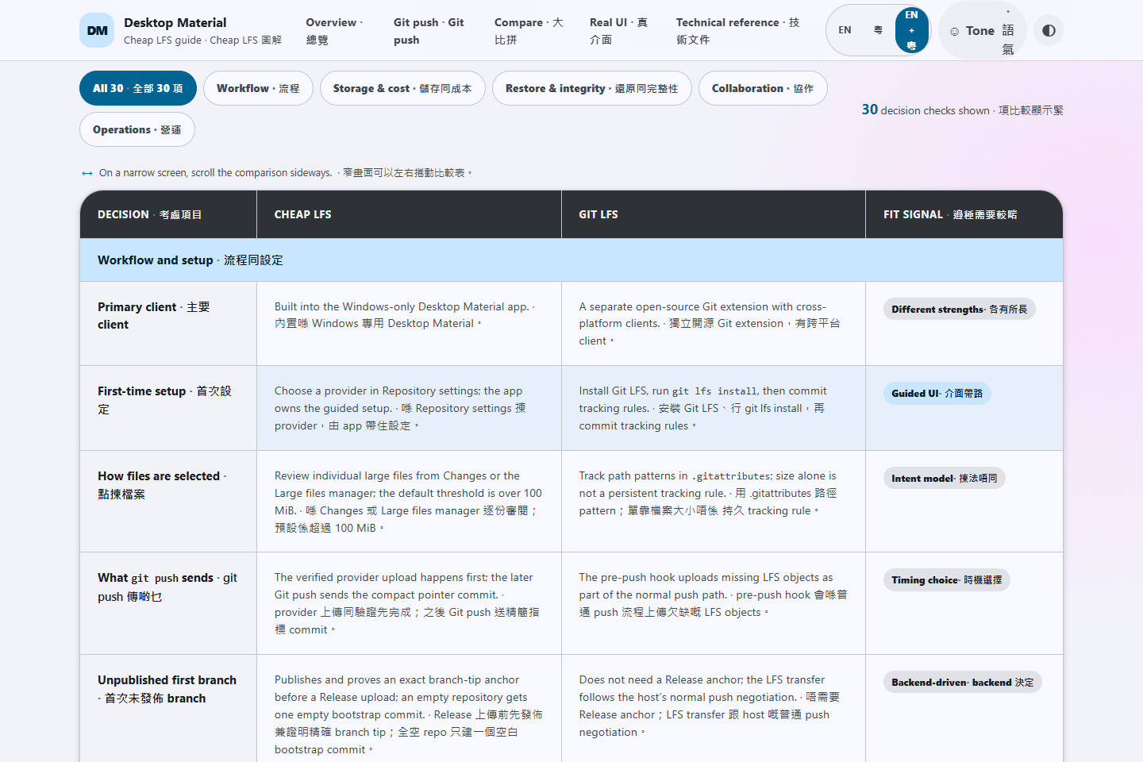Click the Intent model badge
Screen dimensions: 1143x762
click(x=944, y=478)
